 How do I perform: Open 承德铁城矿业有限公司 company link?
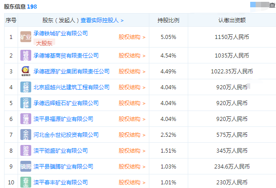pyautogui.click(x=61, y=34)
